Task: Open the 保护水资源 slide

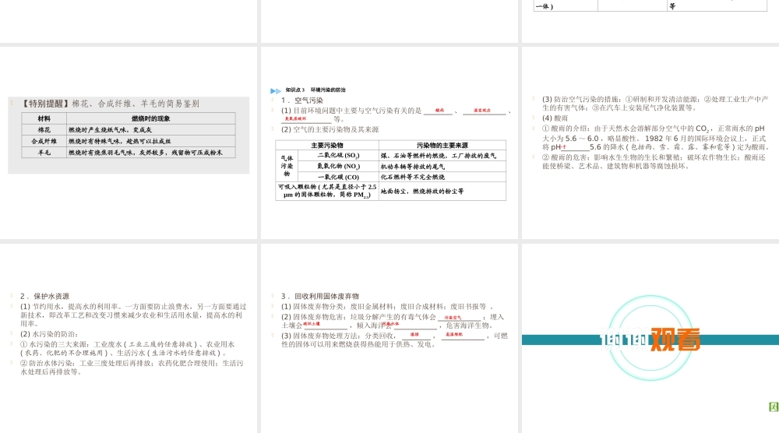Action: tap(129, 338)
